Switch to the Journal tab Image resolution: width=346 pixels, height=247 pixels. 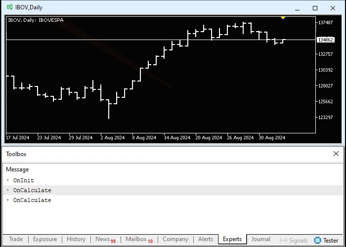261,239
